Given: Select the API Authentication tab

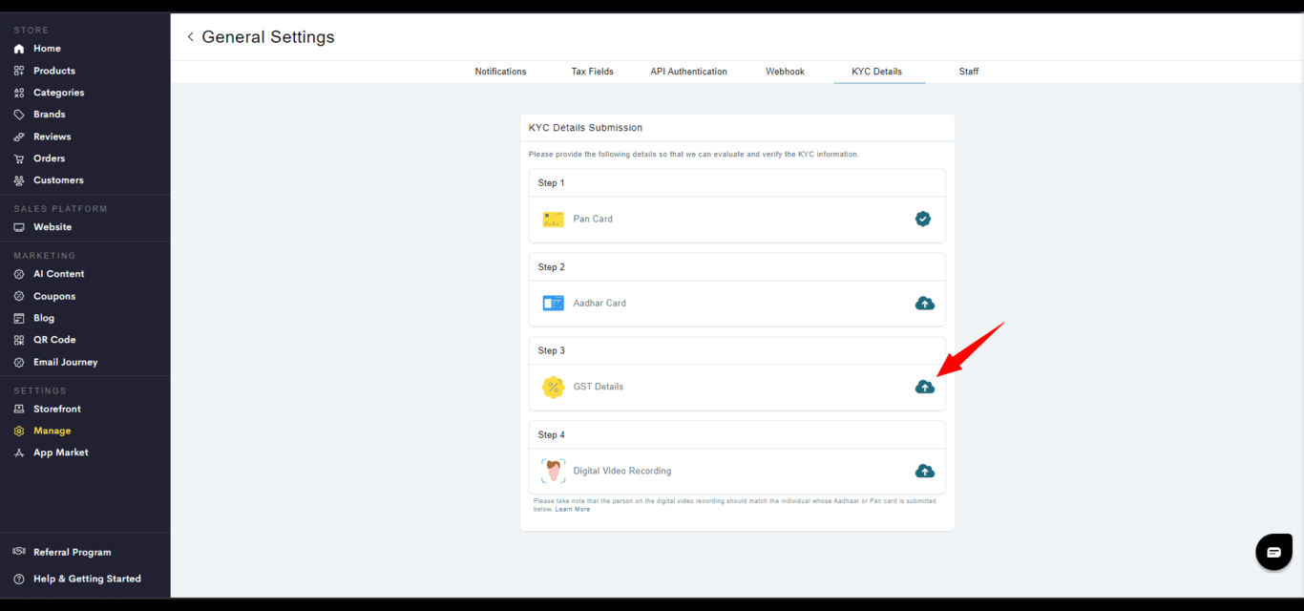Looking at the screenshot, I should [x=688, y=72].
